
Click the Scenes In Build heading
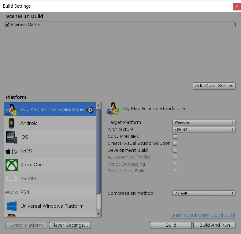(x=24, y=16)
